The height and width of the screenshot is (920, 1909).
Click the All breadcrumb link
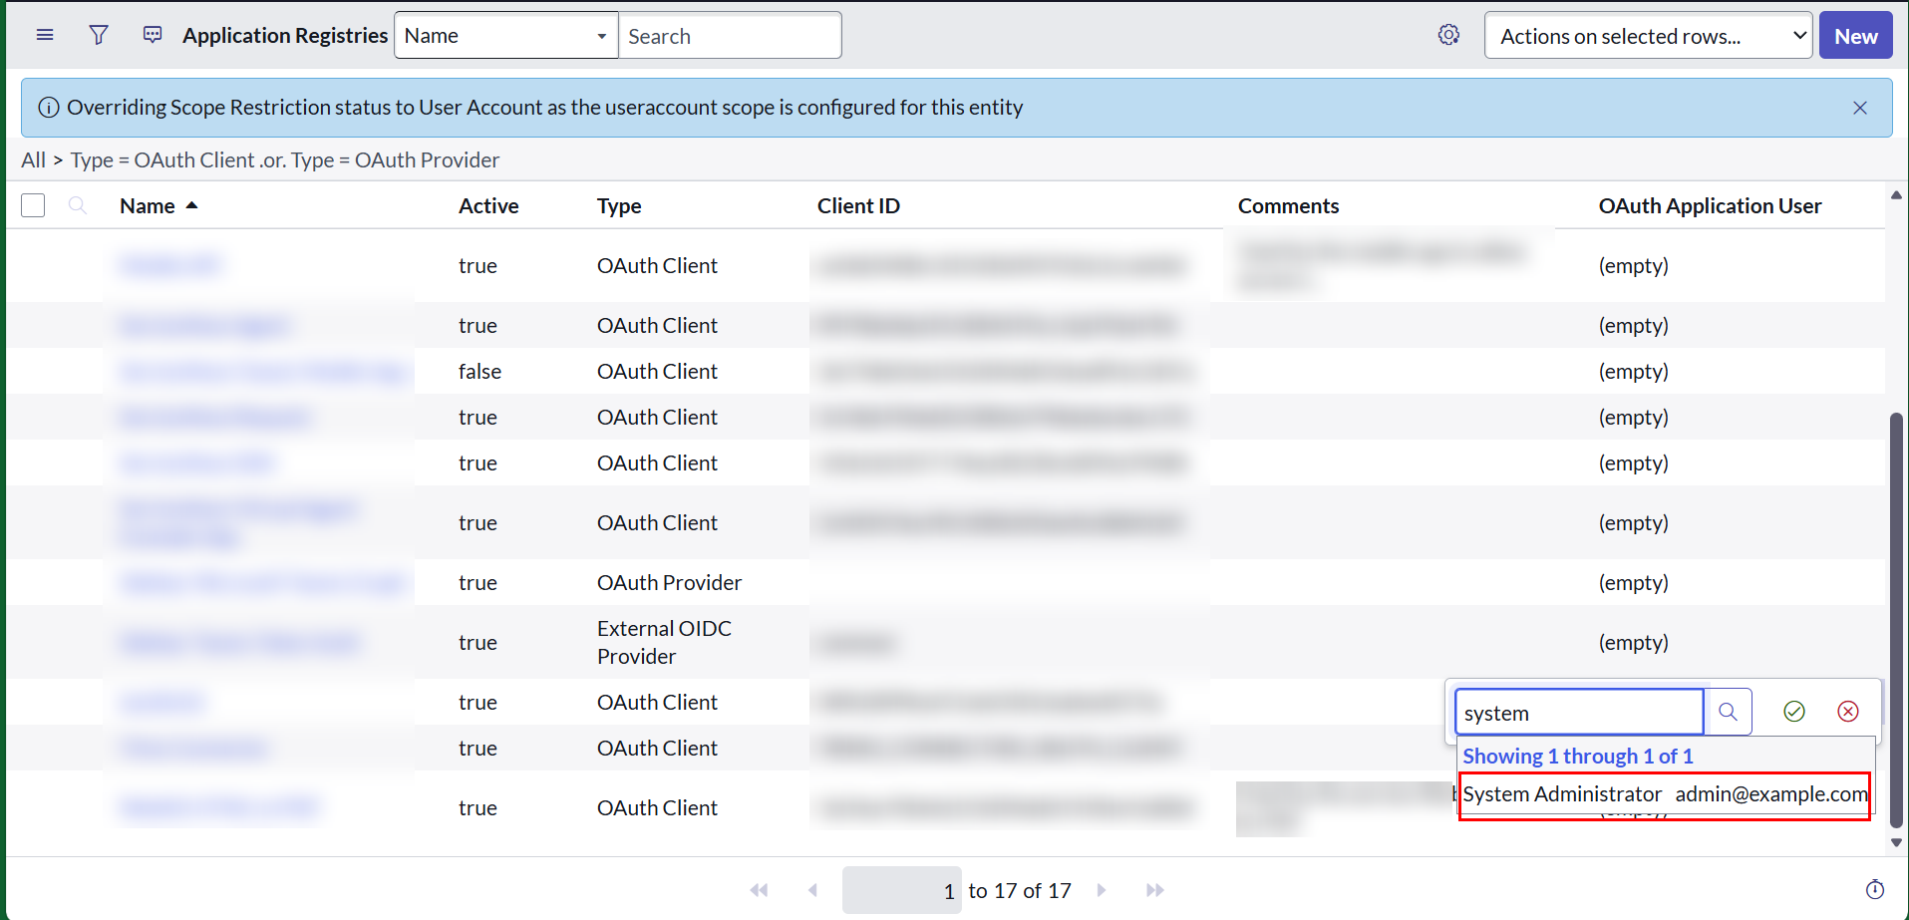[34, 159]
